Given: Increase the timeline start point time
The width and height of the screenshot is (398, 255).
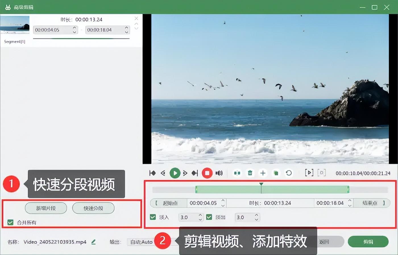Looking at the screenshot, I should (x=223, y=201).
